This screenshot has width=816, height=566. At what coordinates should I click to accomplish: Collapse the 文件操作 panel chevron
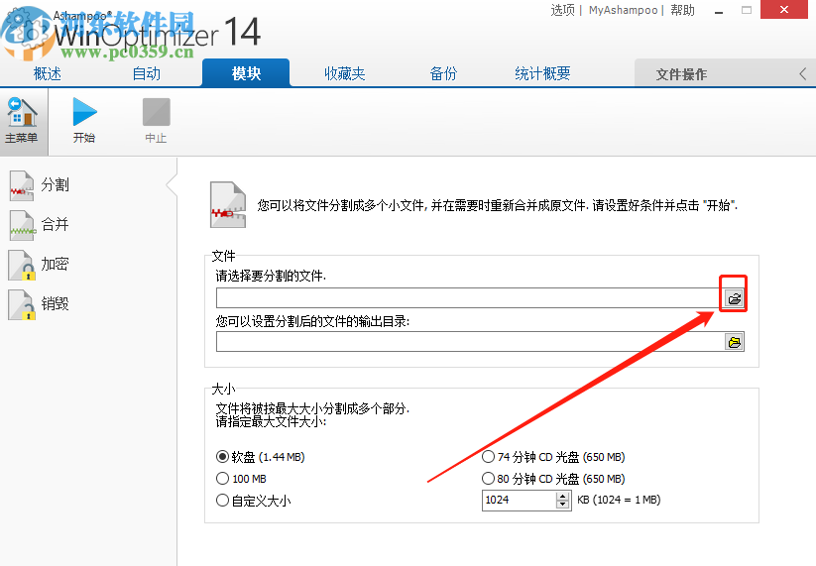point(803,74)
